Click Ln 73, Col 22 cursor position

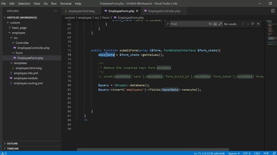pyautogui.click(x=209, y=153)
